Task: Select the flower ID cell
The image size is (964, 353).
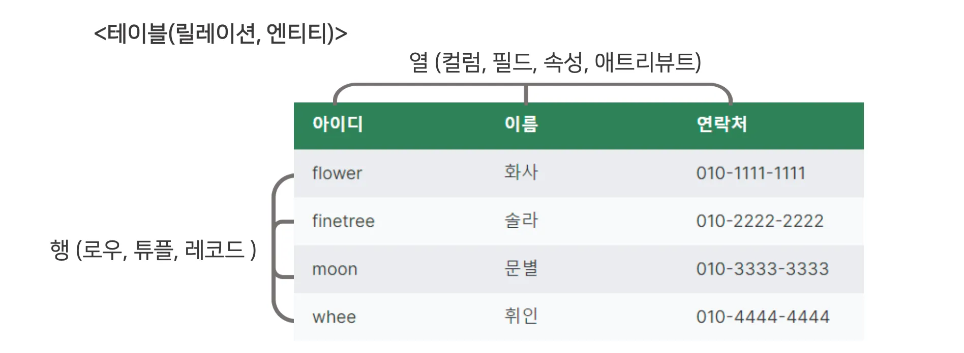Action: [337, 173]
